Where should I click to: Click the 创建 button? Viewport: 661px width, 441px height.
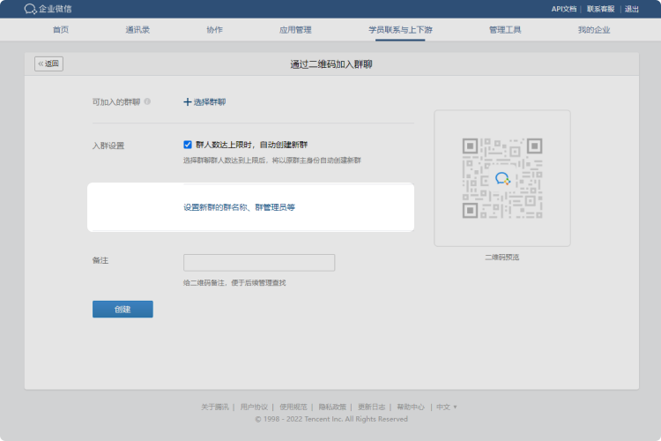tap(123, 309)
